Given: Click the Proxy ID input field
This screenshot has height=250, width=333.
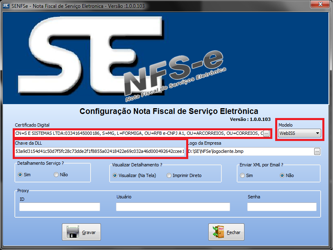Looking at the screenshot, I should tap(59, 207).
